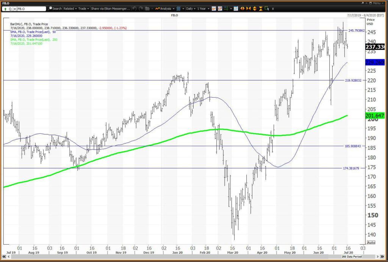Expand toolbar overflow double-chevron
The width and height of the screenshot is (388, 262).
point(273,9)
